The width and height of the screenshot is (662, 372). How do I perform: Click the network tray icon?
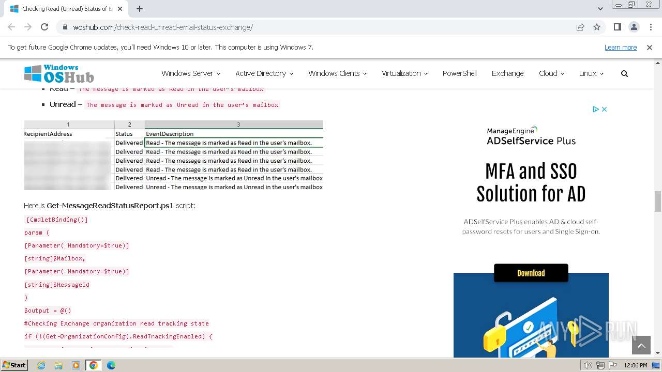pos(600,365)
